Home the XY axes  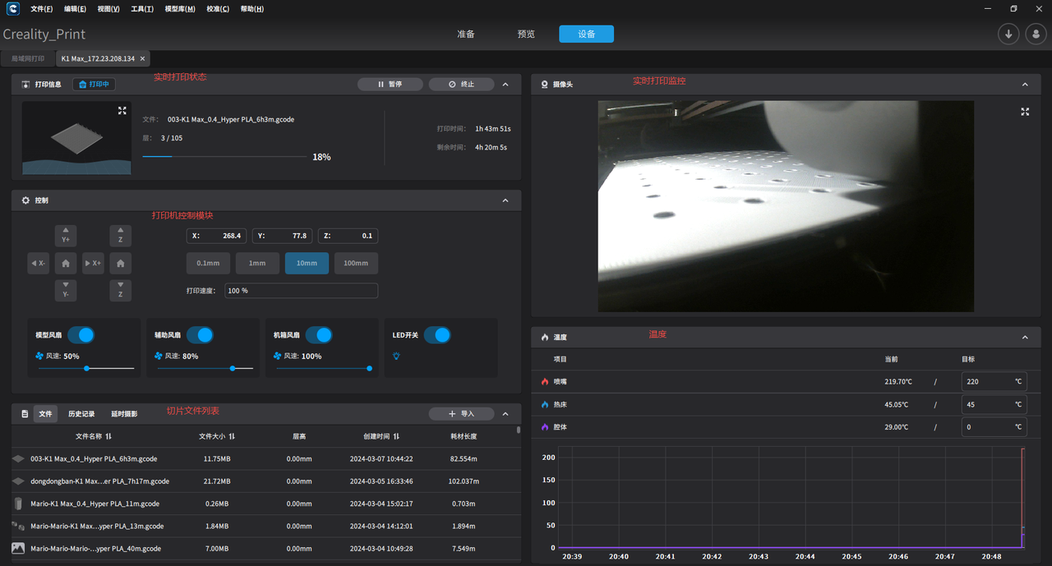click(66, 263)
